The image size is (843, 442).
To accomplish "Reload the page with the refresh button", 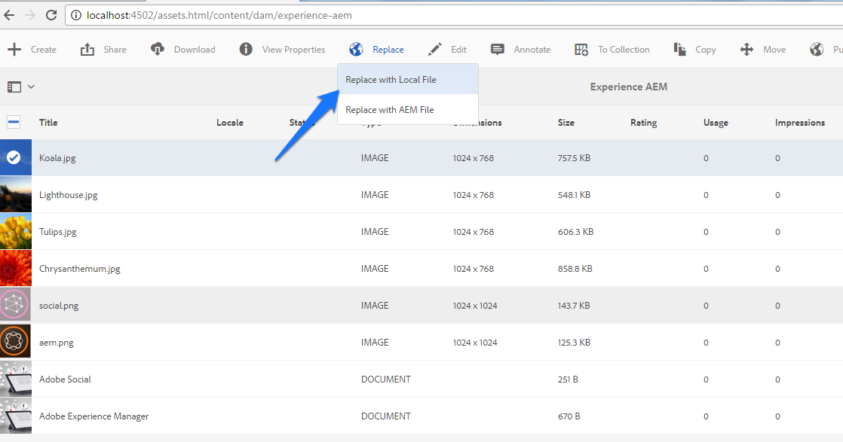I will tap(51, 14).
